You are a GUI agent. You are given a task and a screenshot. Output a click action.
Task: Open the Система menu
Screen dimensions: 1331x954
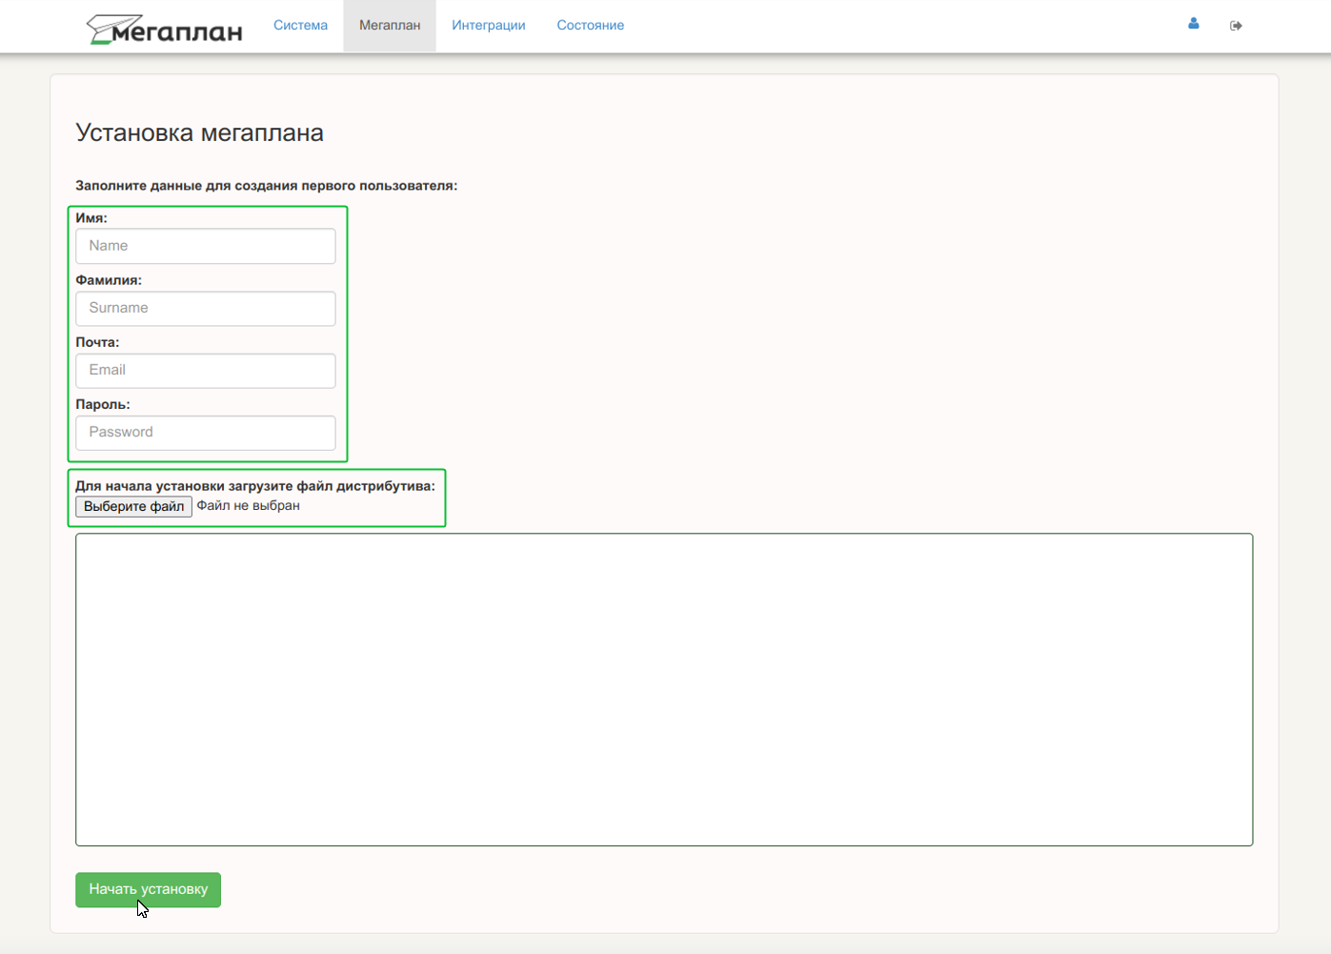tap(300, 26)
